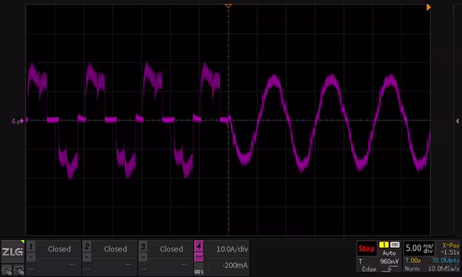Image resolution: width=462 pixels, height=277 pixels.
Task: Click the orange trigger position marker at top
Action: click(x=228, y=6)
